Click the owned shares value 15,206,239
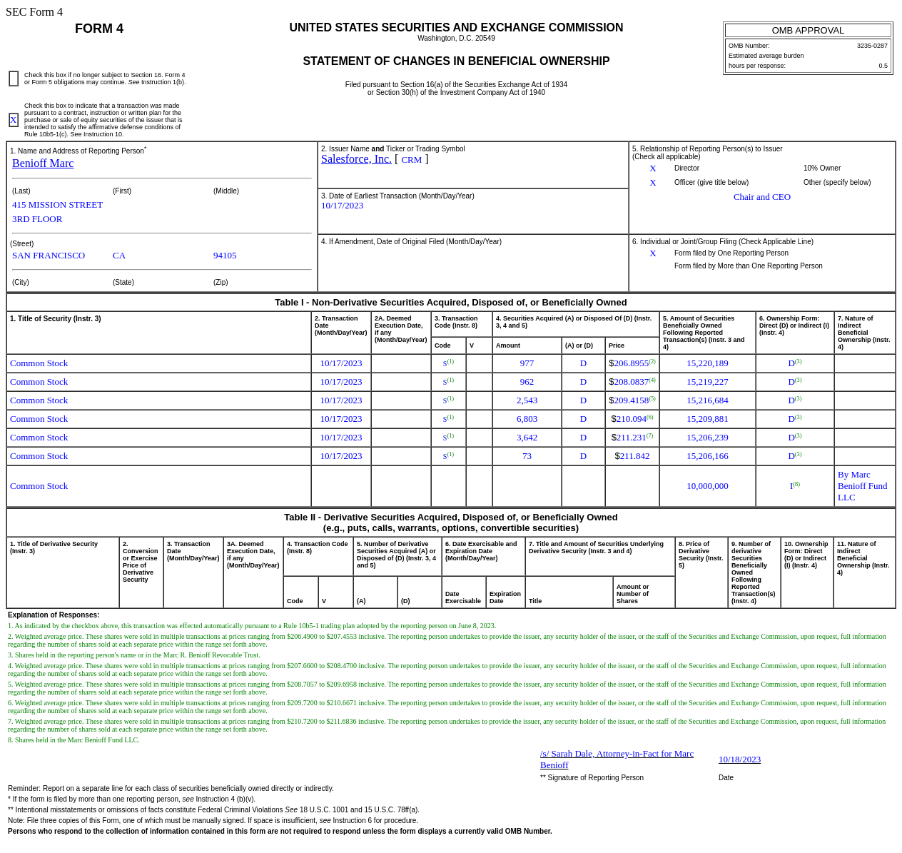 [707, 438]
